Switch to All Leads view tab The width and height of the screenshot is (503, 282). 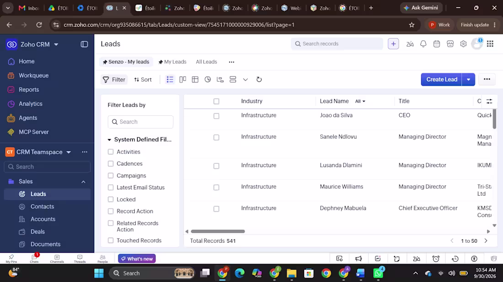[206, 62]
